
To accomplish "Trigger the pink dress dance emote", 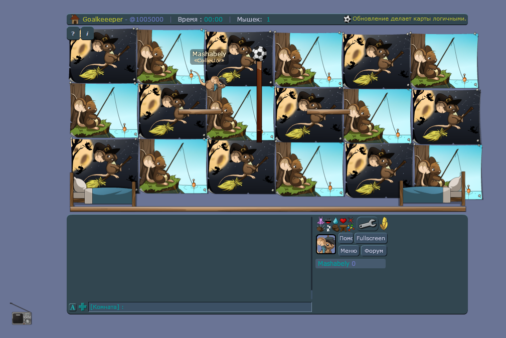I will point(320,221).
